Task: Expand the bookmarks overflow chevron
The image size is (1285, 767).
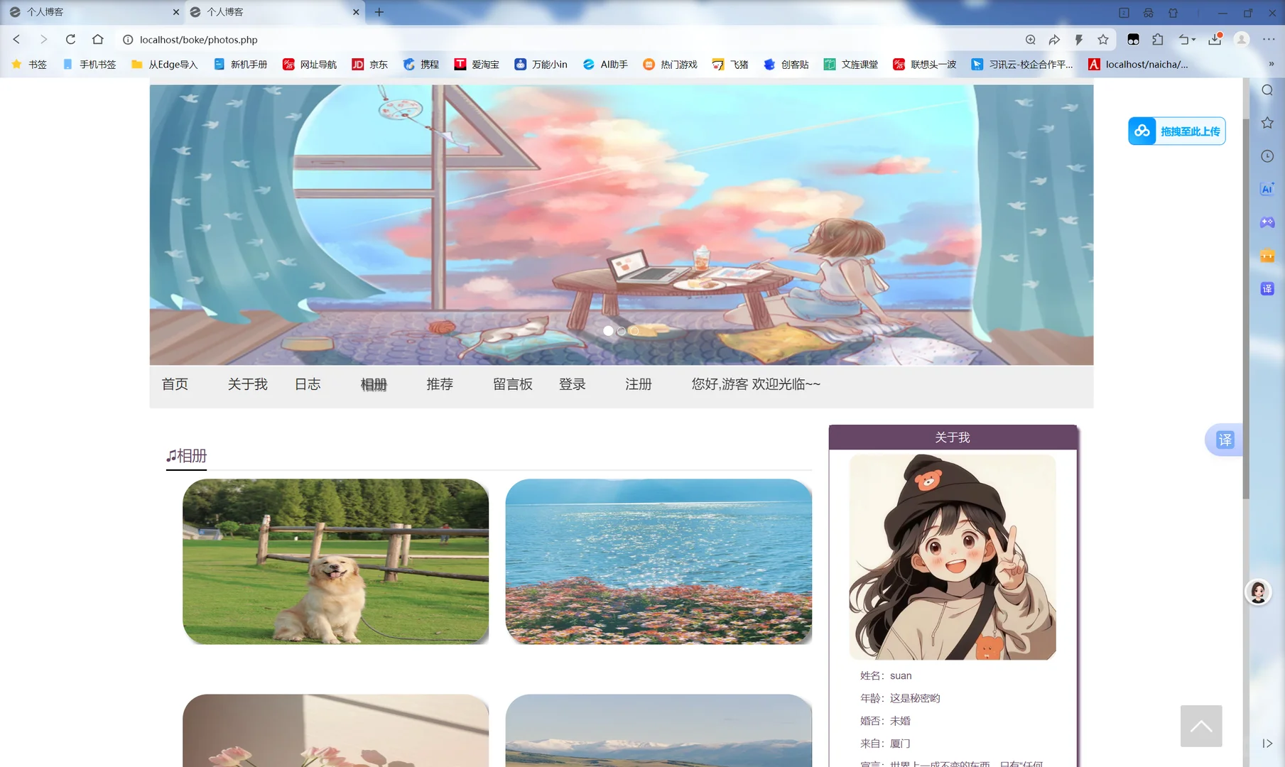Action: click(x=1272, y=62)
